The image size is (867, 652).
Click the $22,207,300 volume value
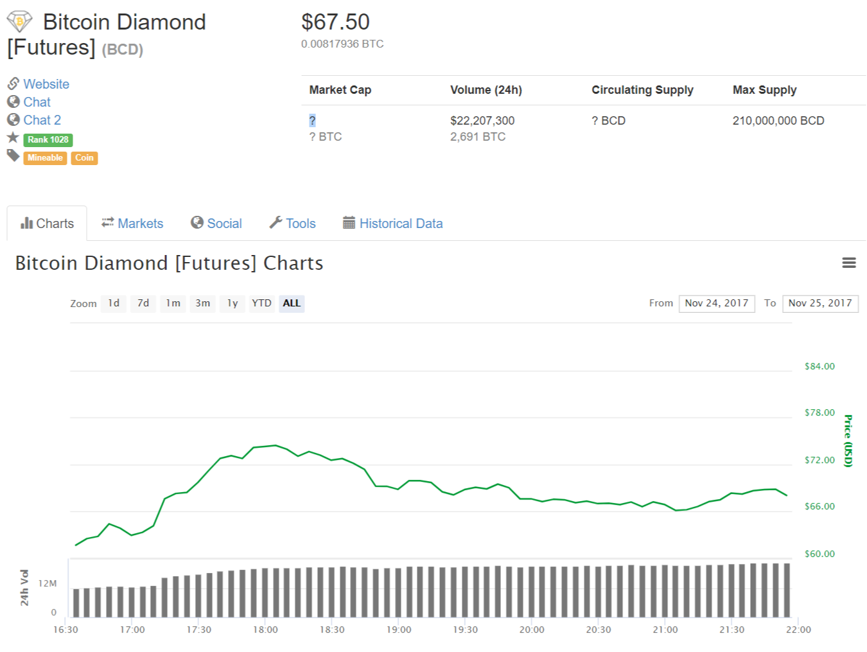[482, 120]
